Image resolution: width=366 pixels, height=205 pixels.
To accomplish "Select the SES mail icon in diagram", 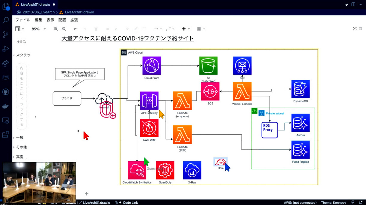I will coord(242,66).
